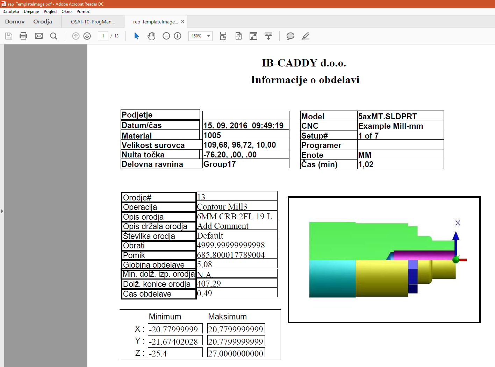Click the highlight pen tool

pyautogui.click(x=306, y=36)
